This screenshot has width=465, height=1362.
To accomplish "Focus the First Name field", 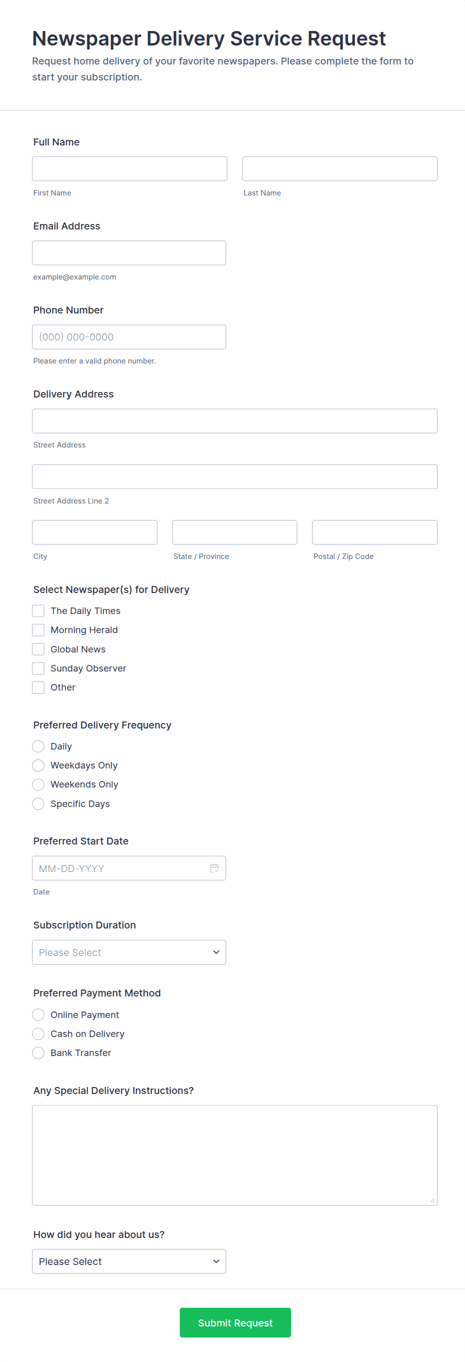I will click(x=129, y=168).
